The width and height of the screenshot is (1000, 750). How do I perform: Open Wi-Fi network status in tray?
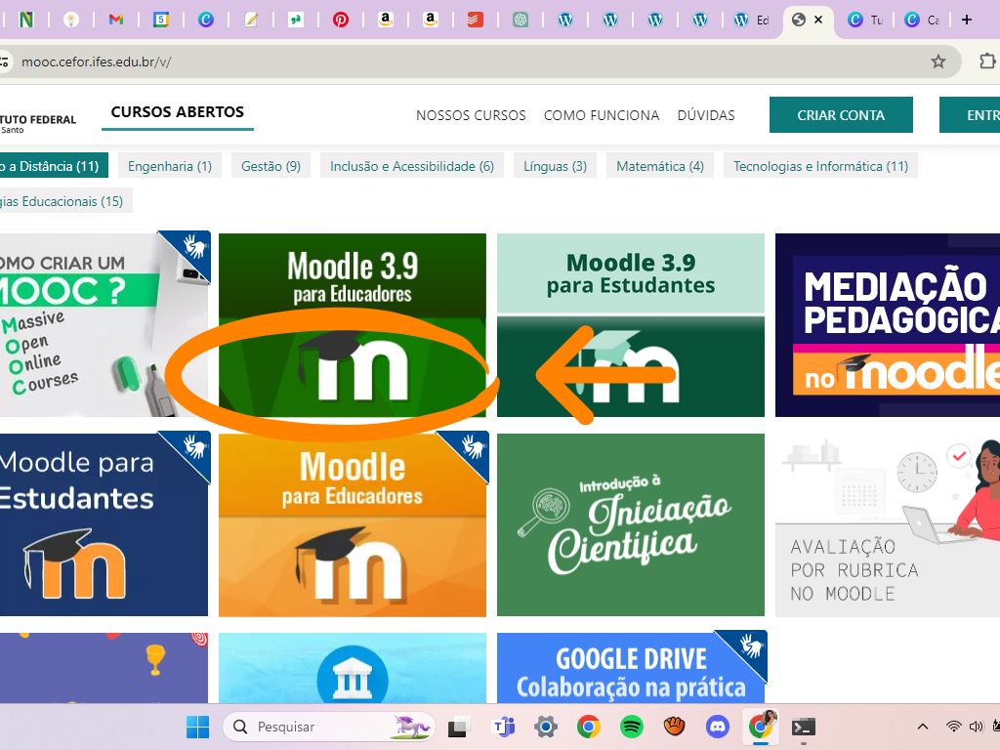coord(953,727)
